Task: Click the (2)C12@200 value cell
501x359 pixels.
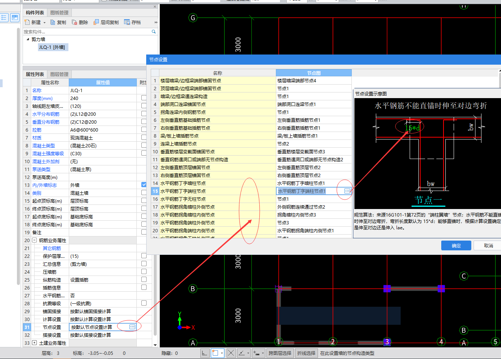Action: point(103,122)
